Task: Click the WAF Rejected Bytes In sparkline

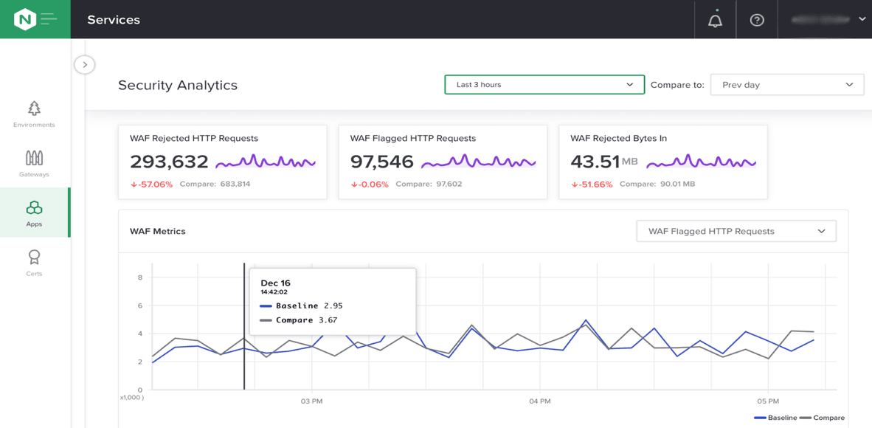Action: (x=701, y=162)
